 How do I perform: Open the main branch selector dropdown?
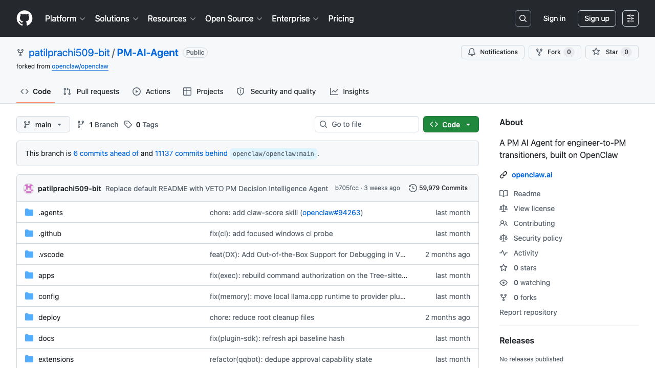[x=43, y=125]
